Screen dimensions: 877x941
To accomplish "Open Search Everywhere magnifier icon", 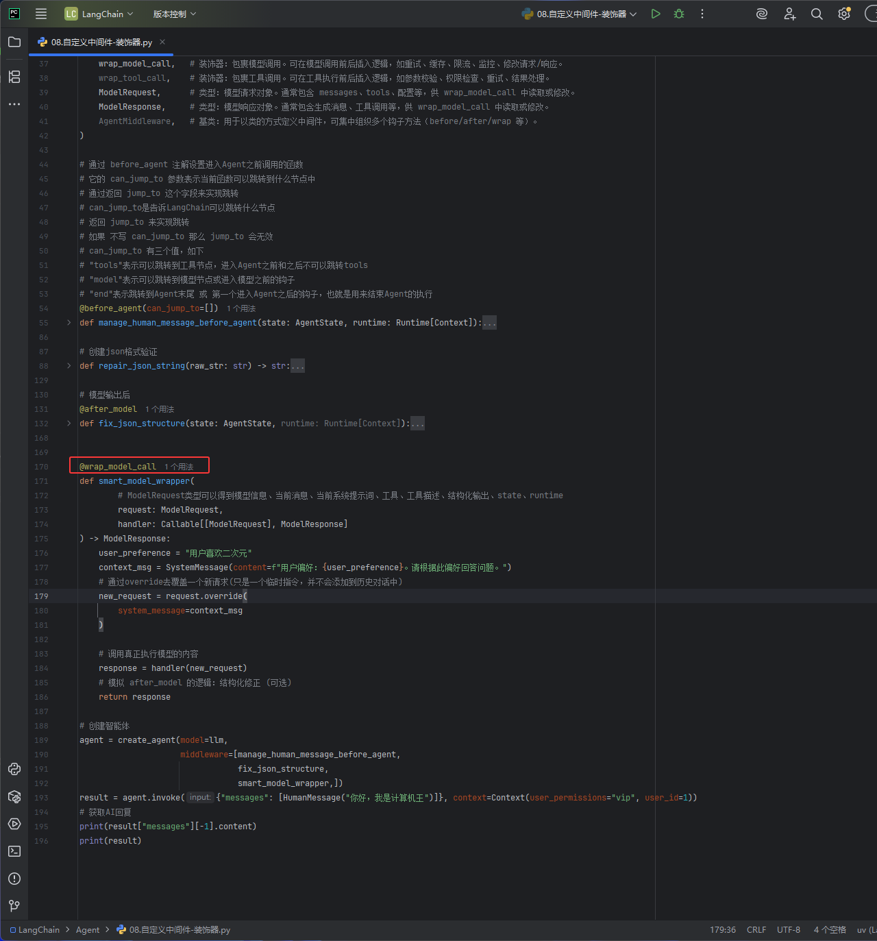I will (817, 14).
